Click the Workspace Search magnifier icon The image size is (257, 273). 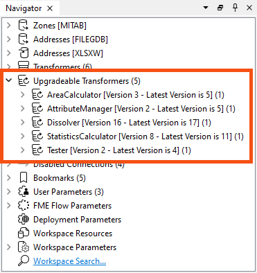click(x=24, y=261)
